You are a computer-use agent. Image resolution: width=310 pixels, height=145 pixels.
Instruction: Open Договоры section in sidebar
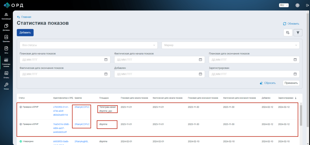[x=6, y=27]
